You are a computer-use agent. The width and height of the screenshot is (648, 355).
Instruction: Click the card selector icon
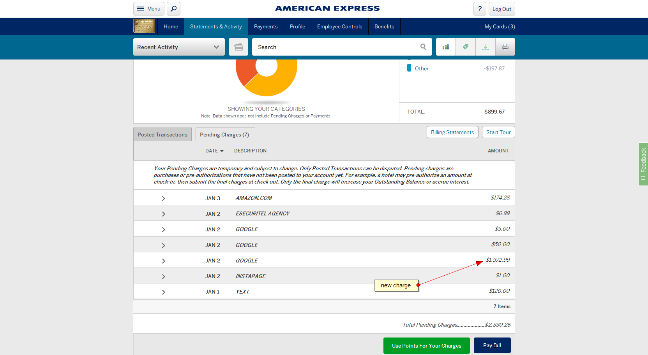pos(238,47)
